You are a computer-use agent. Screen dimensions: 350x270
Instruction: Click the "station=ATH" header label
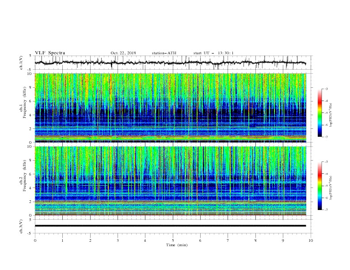(164, 53)
